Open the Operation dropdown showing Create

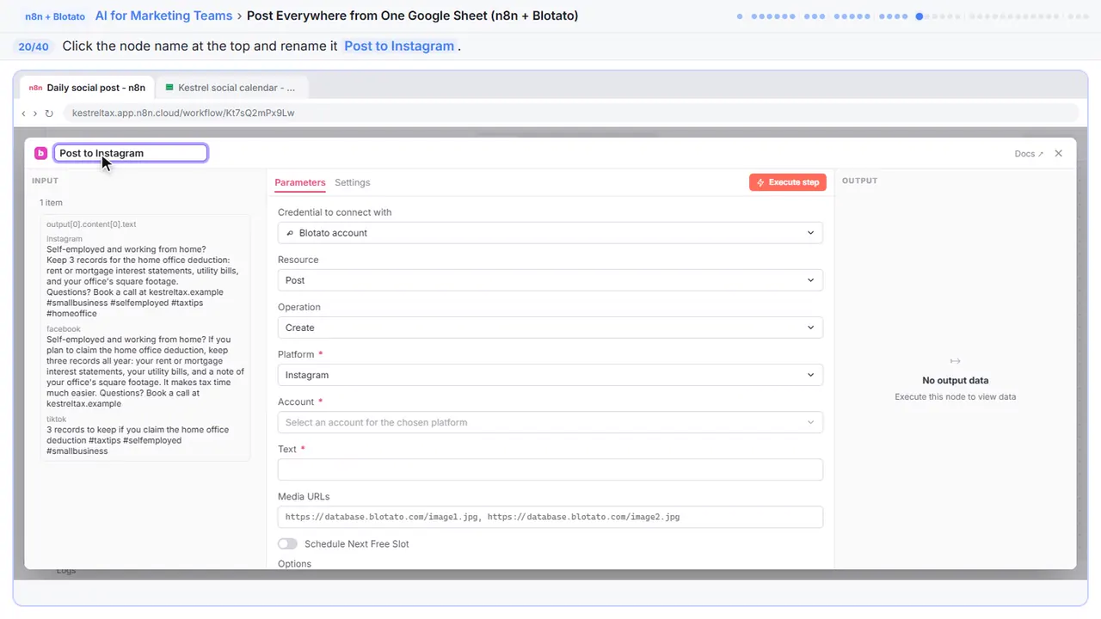[x=550, y=328]
